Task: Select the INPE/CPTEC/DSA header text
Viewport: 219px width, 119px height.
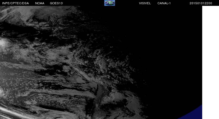Action: 15,3
